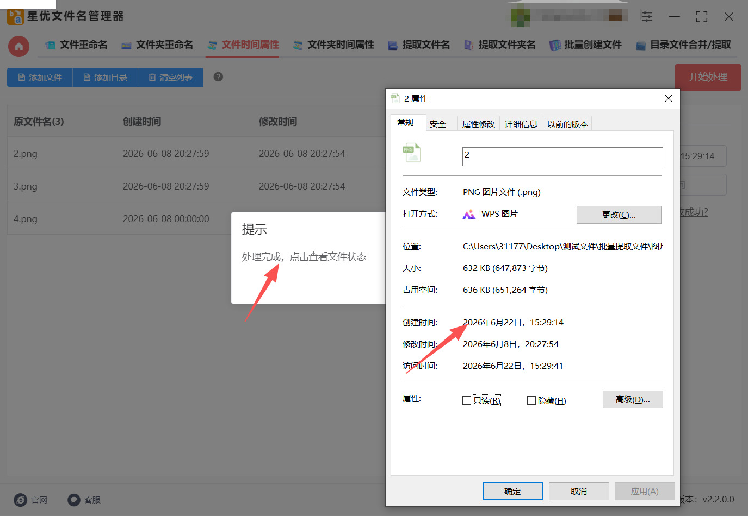Open the 文件重命名 tab
This screenshot has height=516, width=748.
(76, 45)
